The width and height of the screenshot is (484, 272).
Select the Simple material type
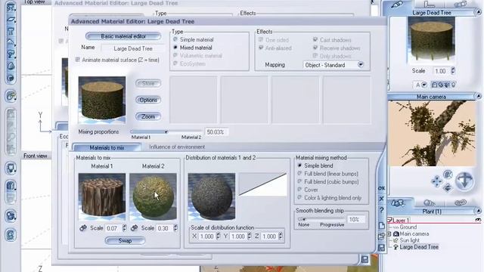click(x=175, y=39)
